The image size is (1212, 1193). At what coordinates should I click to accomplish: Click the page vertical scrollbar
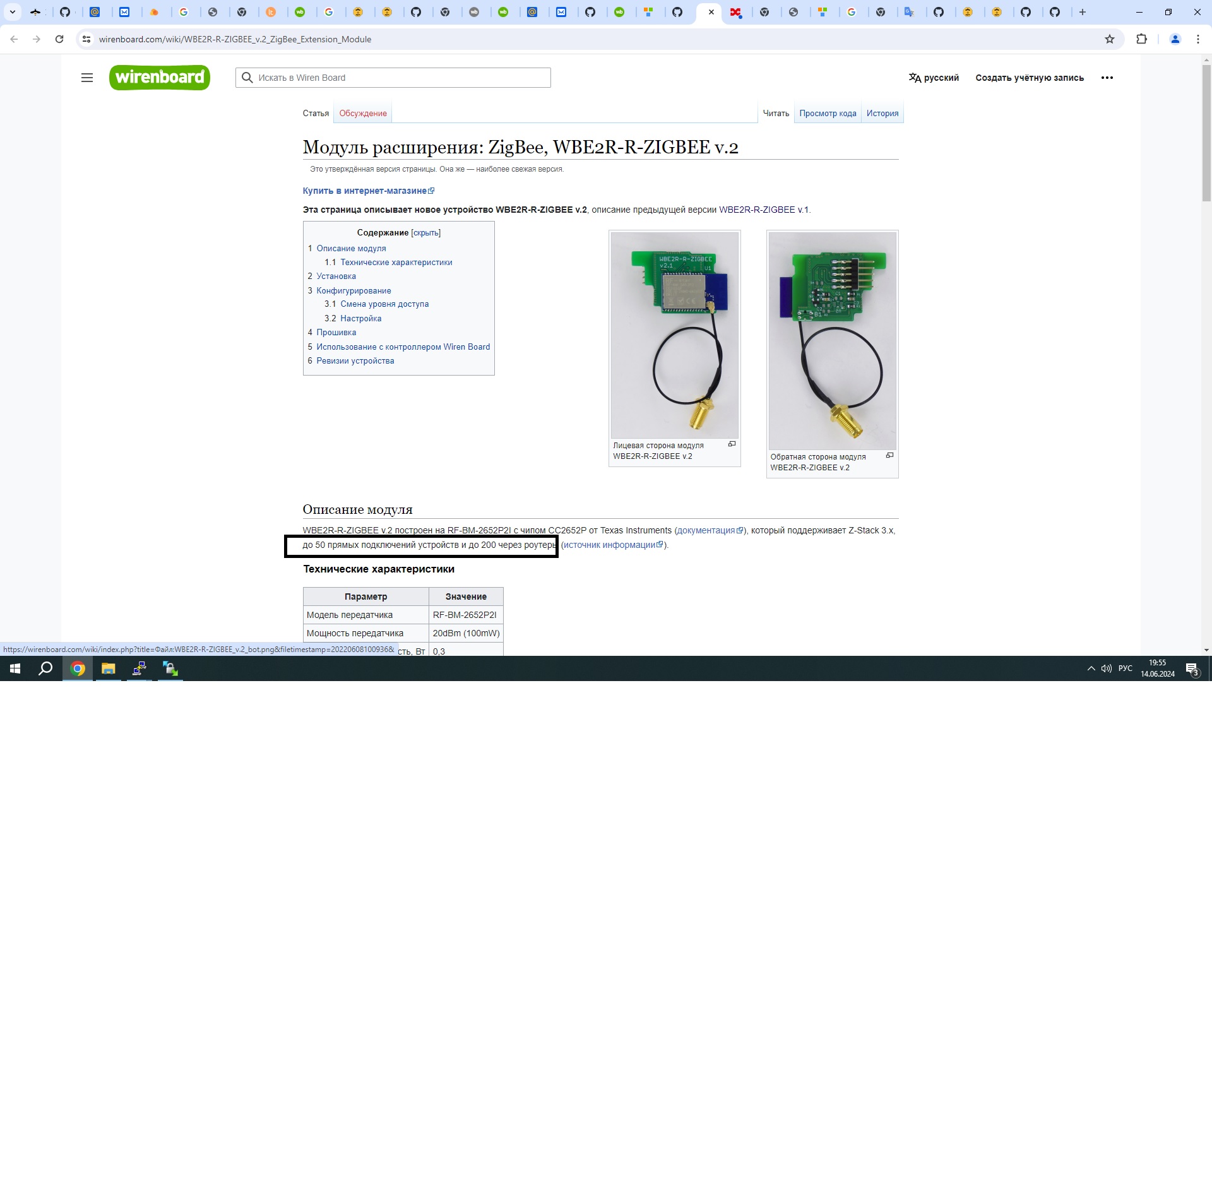coord(1206,133)
